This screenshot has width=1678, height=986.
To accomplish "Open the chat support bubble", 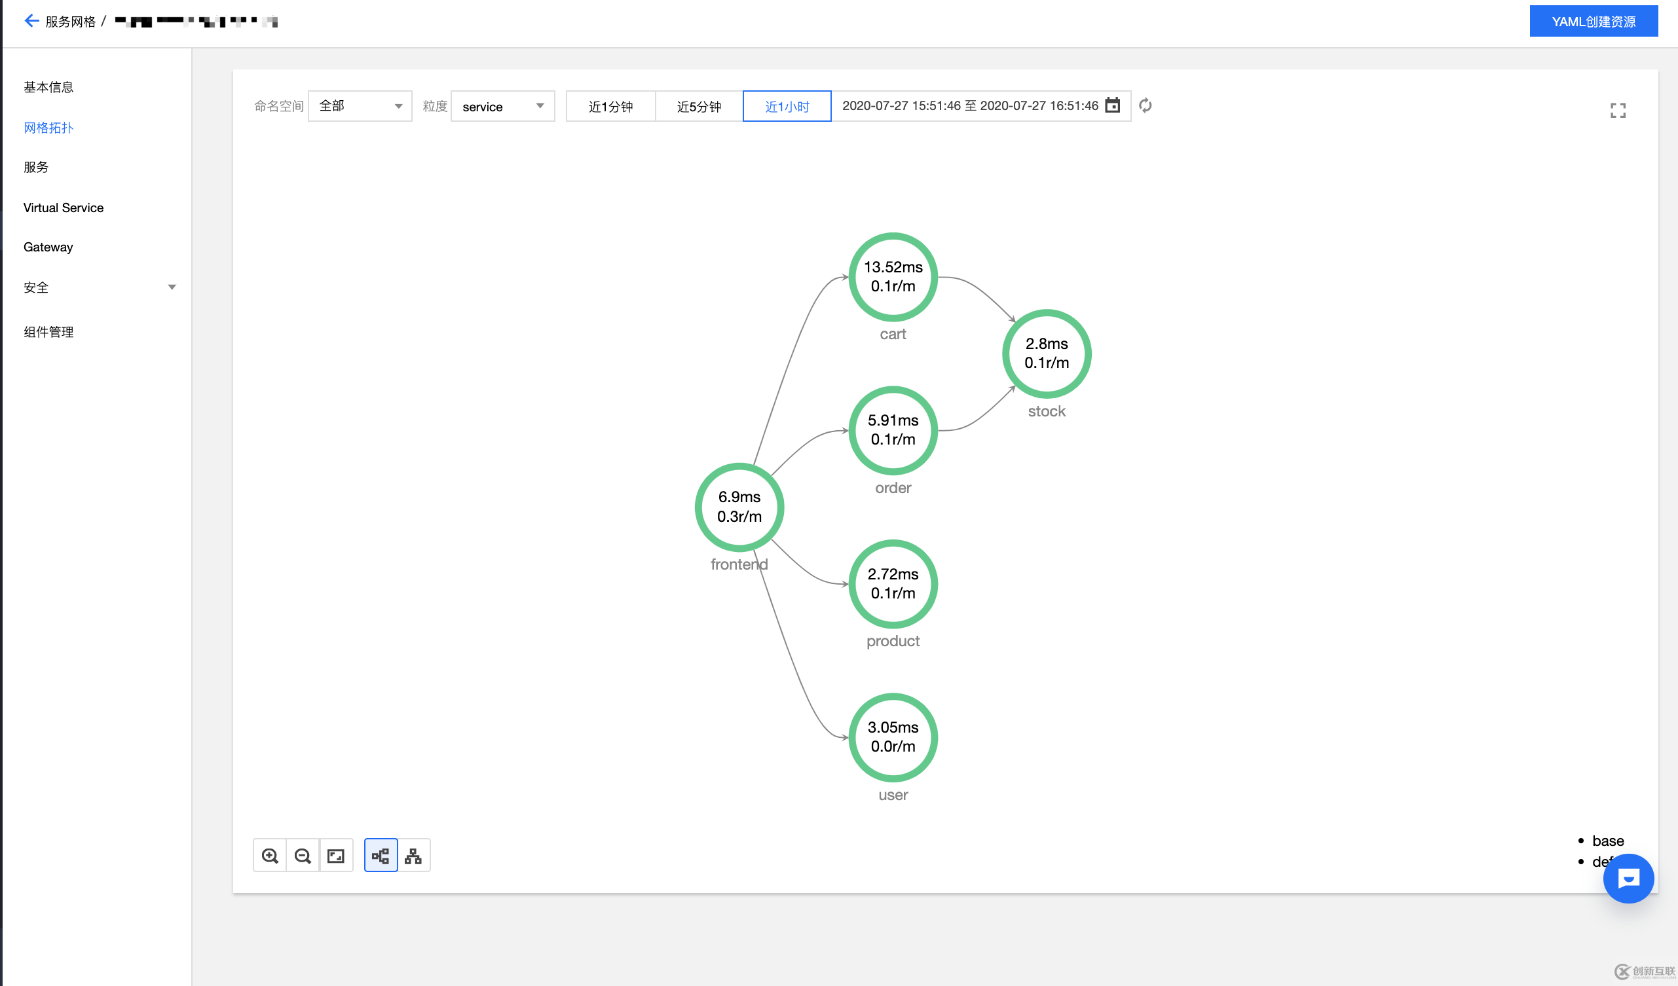I will point(1628,879).
